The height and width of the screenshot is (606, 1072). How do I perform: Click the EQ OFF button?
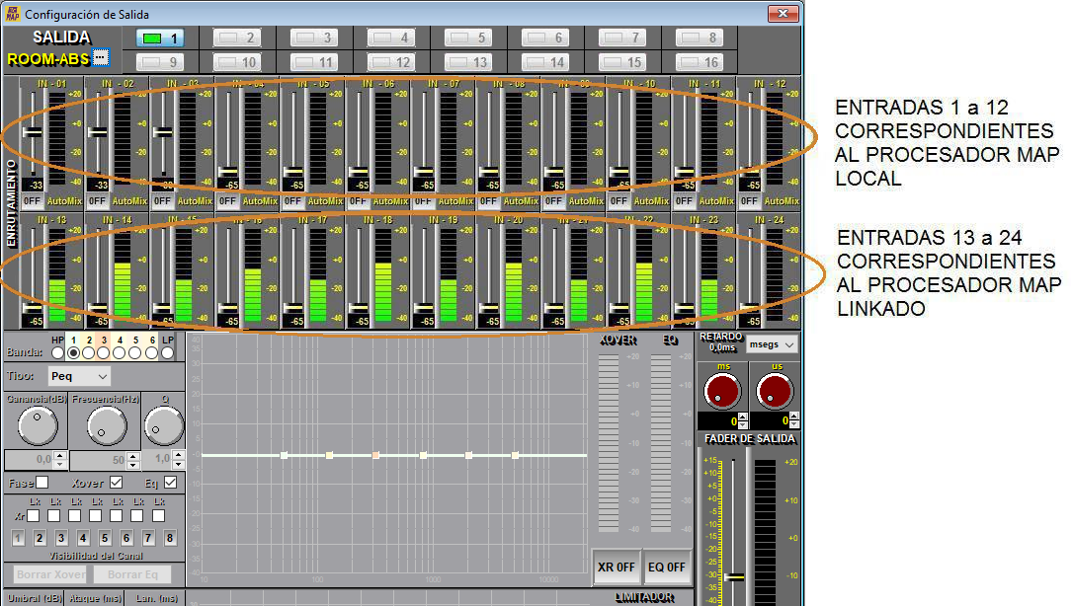click(668, 568)
